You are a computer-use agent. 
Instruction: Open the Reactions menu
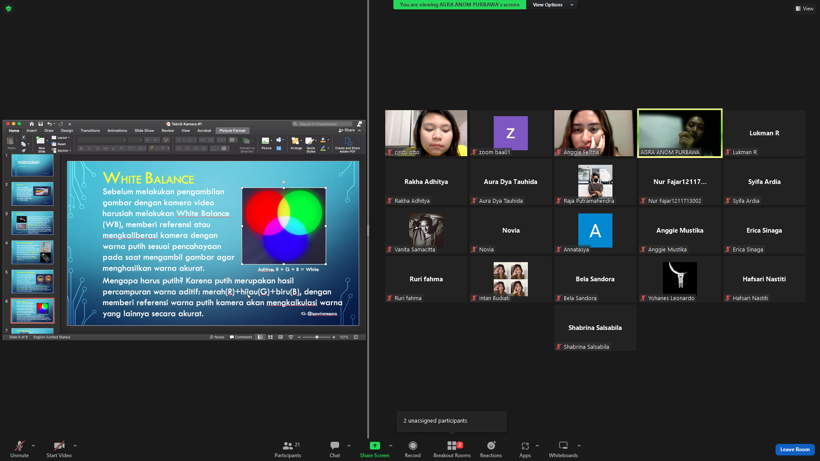tap(491, 449)
